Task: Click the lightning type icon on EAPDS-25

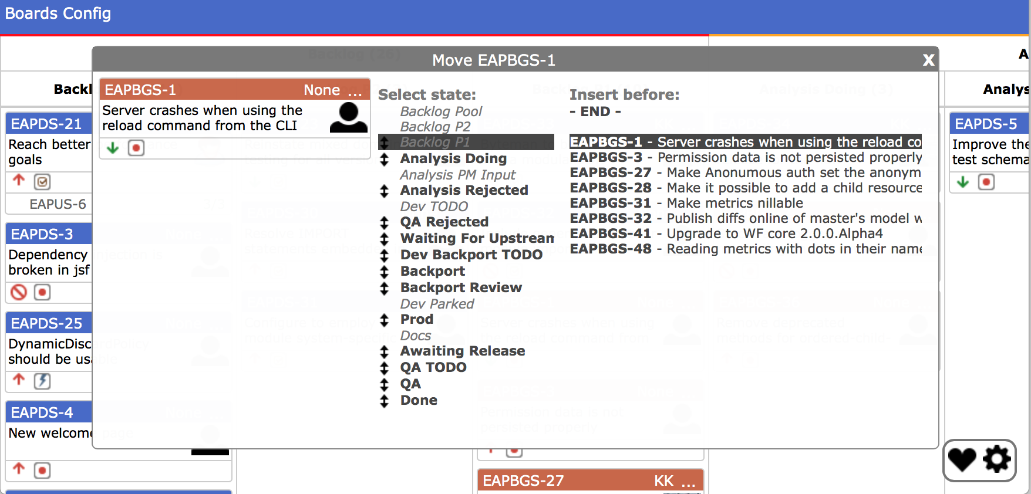Action: tap(42, 381)
